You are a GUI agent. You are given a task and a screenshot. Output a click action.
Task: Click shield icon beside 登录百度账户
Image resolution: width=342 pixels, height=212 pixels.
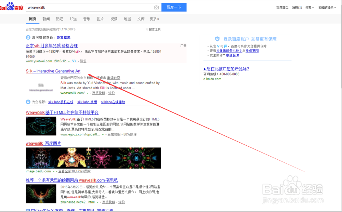217,39
